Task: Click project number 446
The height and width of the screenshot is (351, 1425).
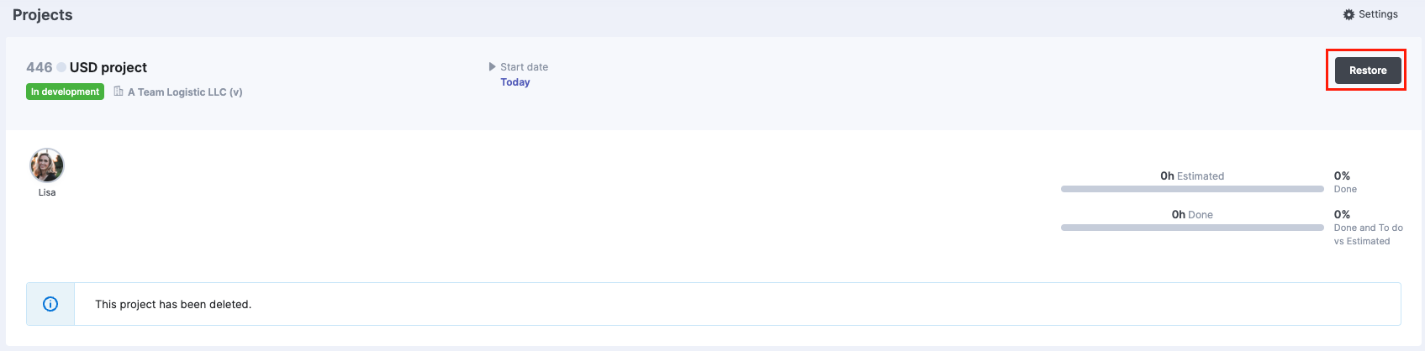Action: 40,67
